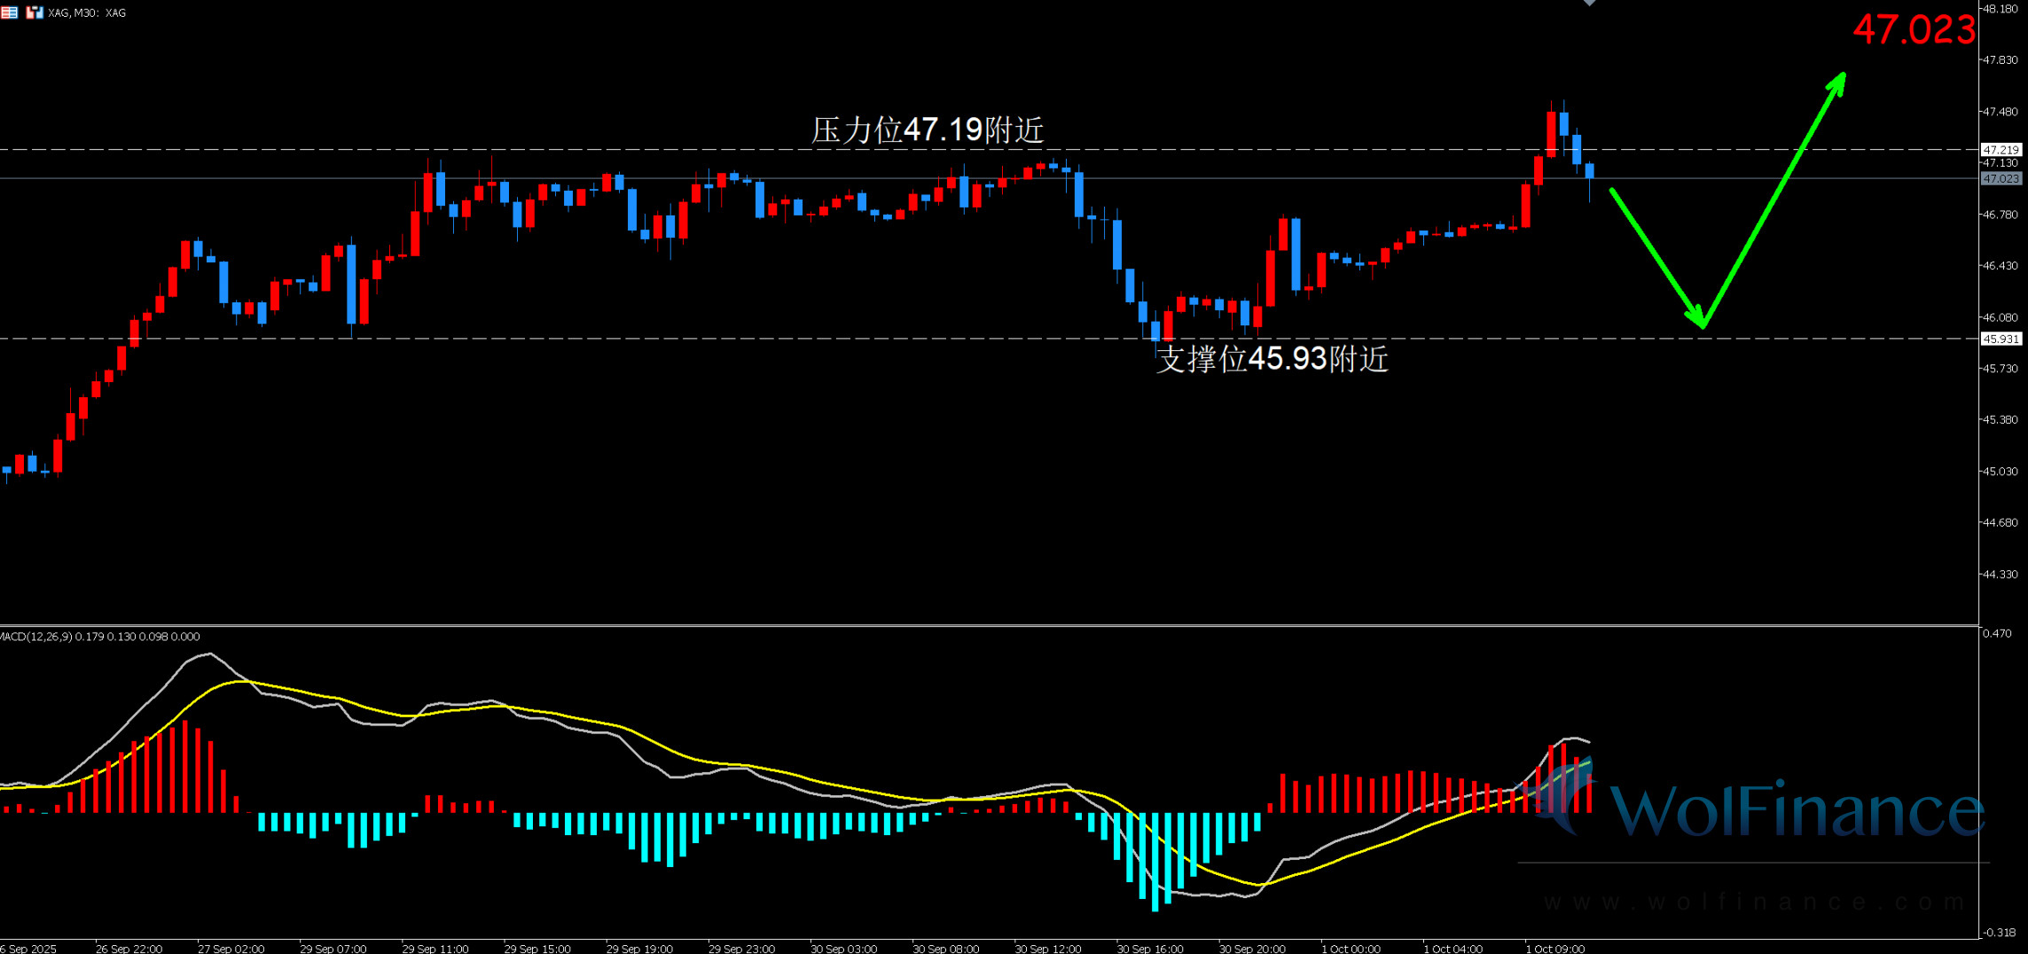Select the red 47.023 text label
Viewport: 2028px width, 954px height.
1914,30
